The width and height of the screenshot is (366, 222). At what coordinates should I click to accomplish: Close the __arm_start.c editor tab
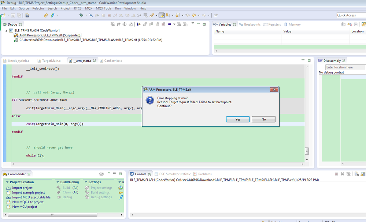point(95,61)
